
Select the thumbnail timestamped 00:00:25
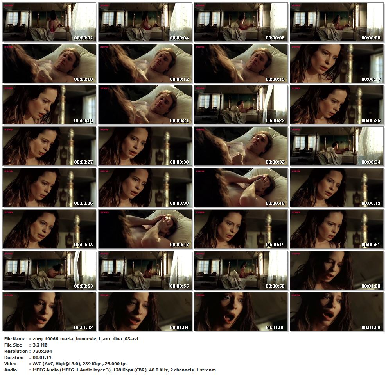[x=337, y=105]
